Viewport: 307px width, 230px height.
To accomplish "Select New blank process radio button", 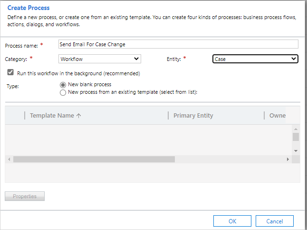I will click(63, 84).
